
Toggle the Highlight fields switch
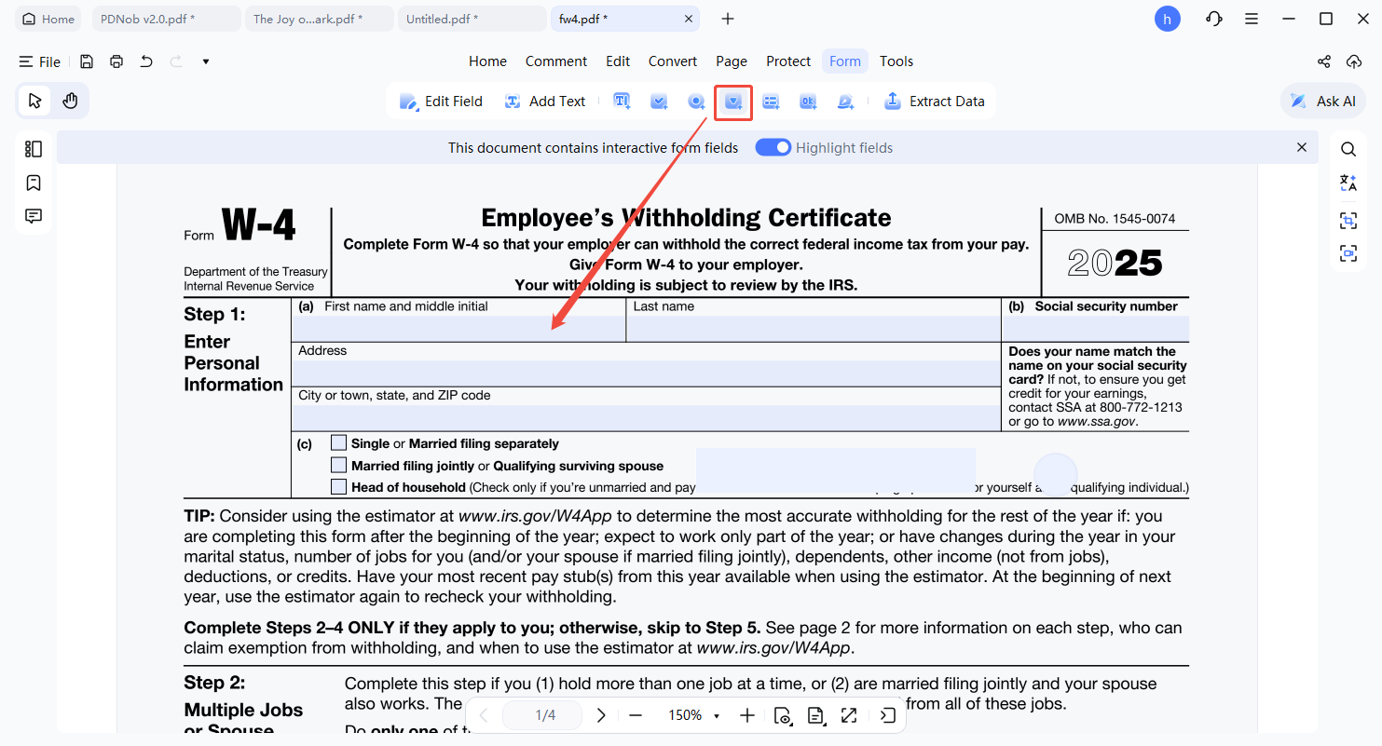tap(773, 147)
